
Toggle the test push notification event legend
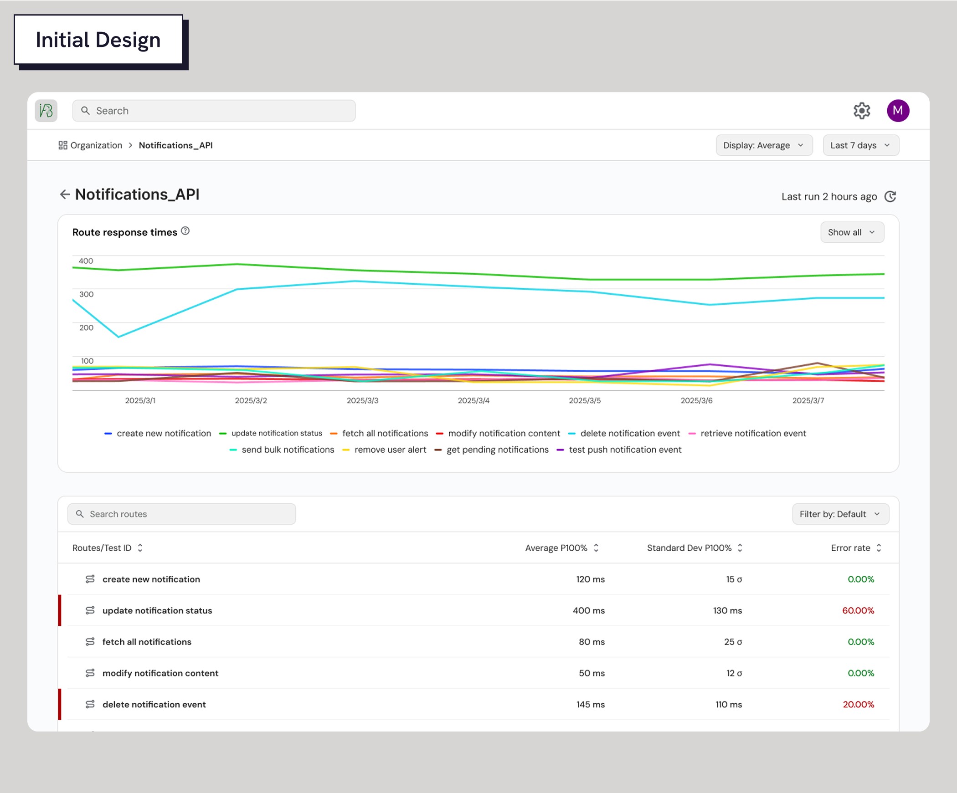(625, 450)
